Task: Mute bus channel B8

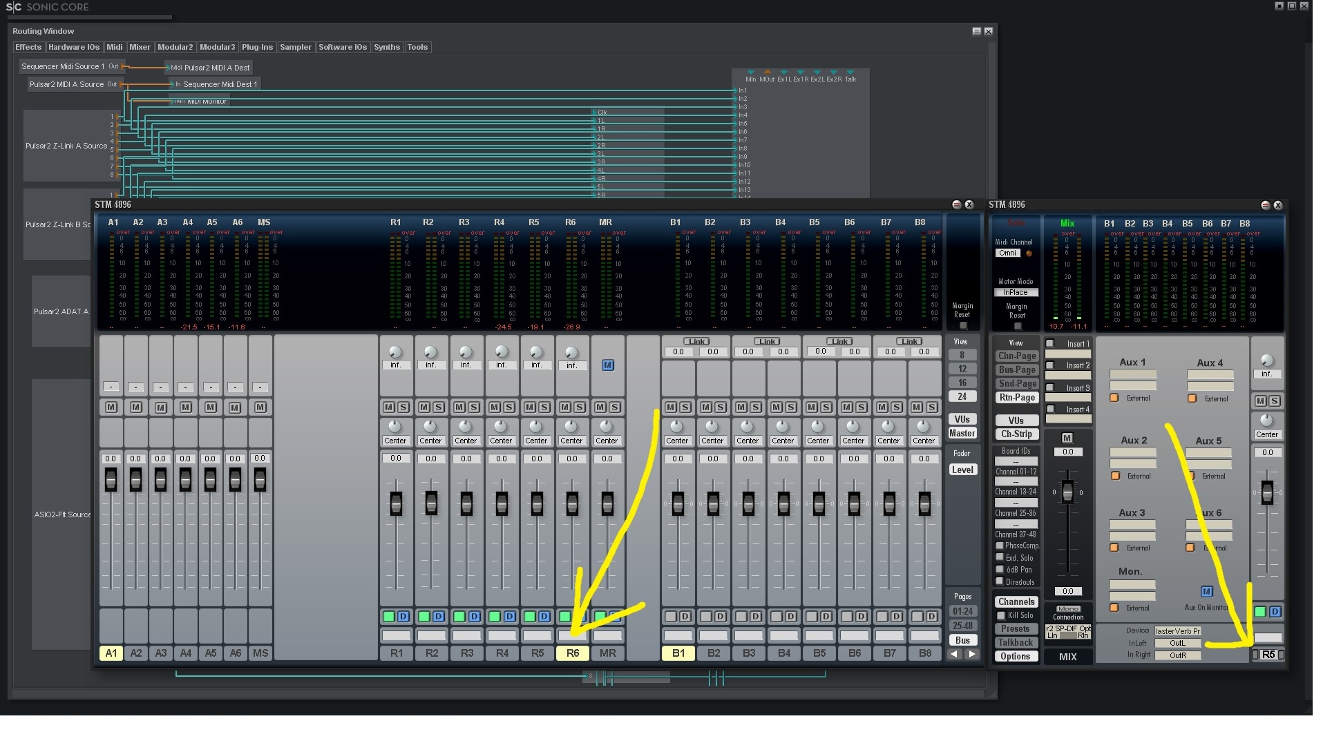Action: [x=917, y=407]
